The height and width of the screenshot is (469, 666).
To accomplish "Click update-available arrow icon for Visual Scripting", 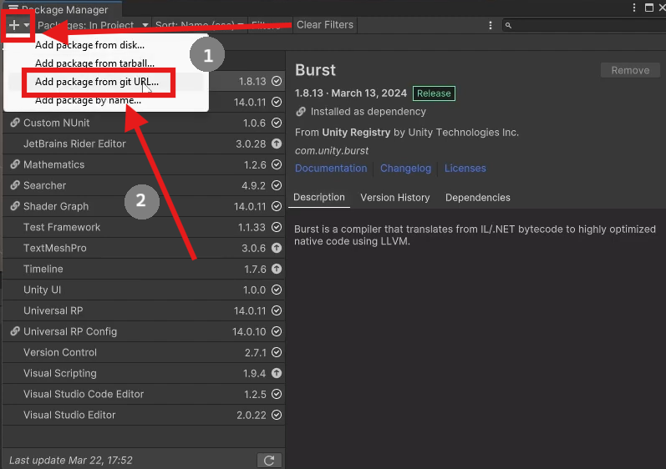I will 277,373.
